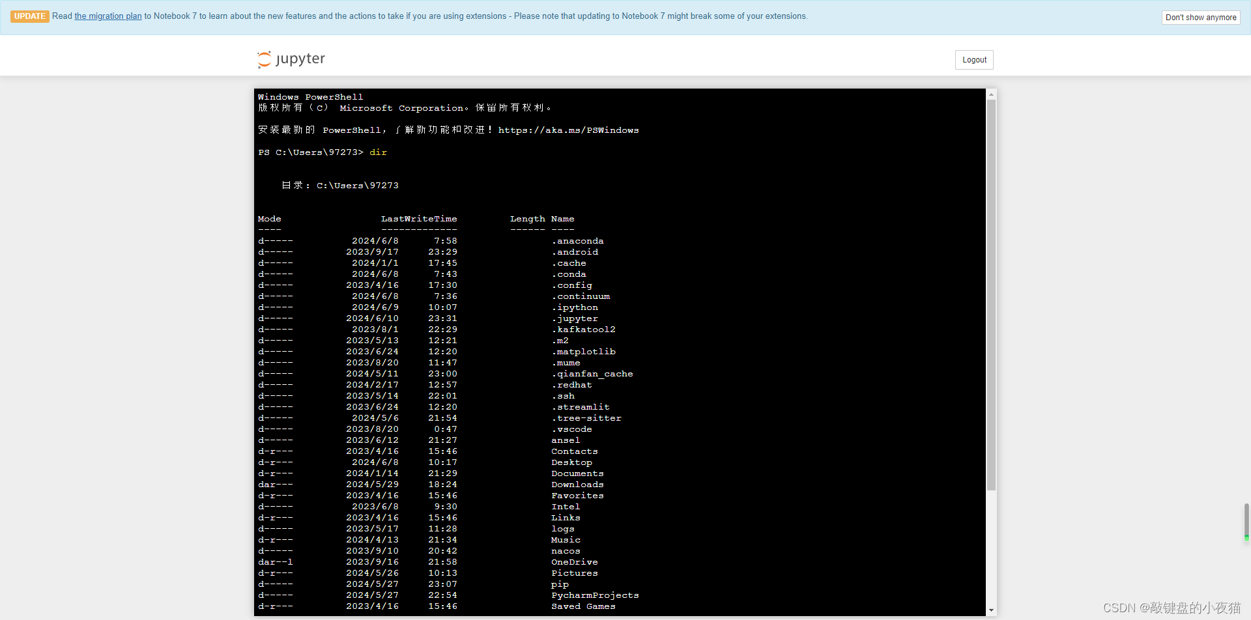This screenshot has height=620, width=1251.
Task: Click the '.jupyter' directory name
Action: coord(575,318)
